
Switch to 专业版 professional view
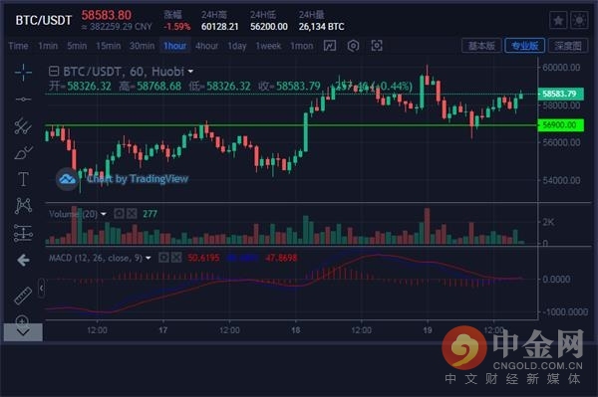pos(525,46)
